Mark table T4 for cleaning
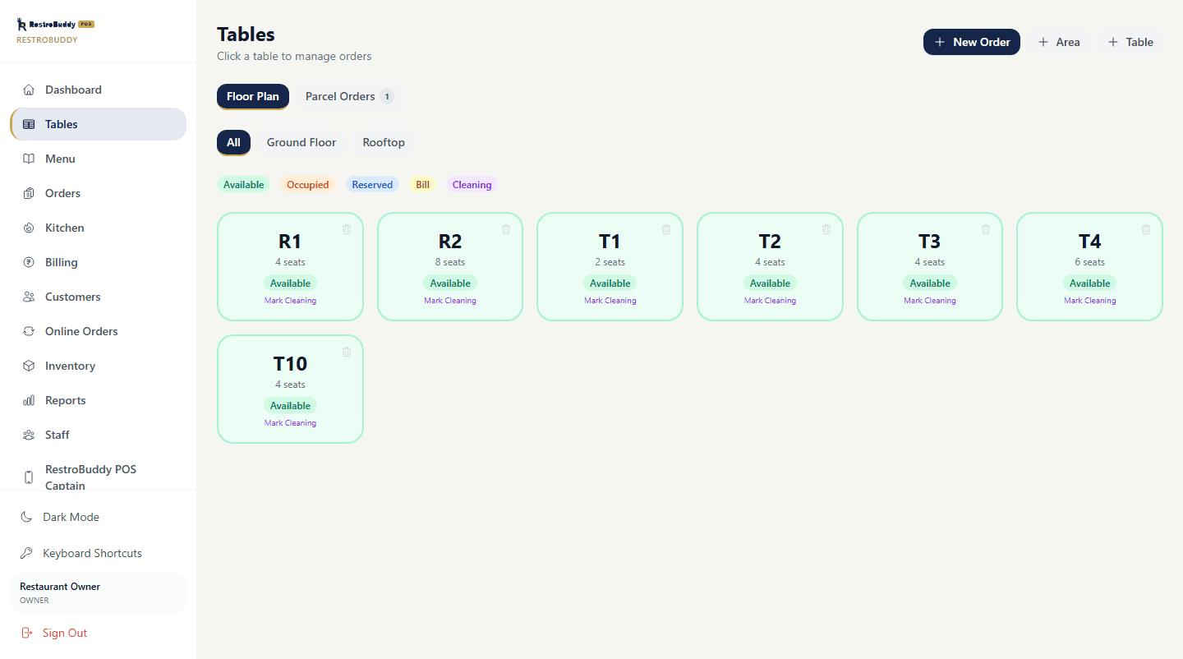This screenshot has width=1183, height=659. [x=1089, y=301]
